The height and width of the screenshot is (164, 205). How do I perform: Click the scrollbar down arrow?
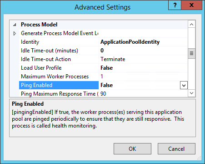click(191, 93)
